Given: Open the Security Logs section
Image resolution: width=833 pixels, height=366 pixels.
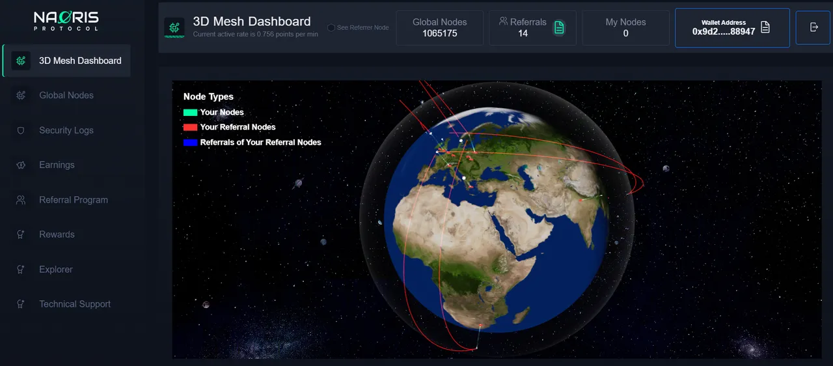Looking at the screenshot, I should [66, 130].
